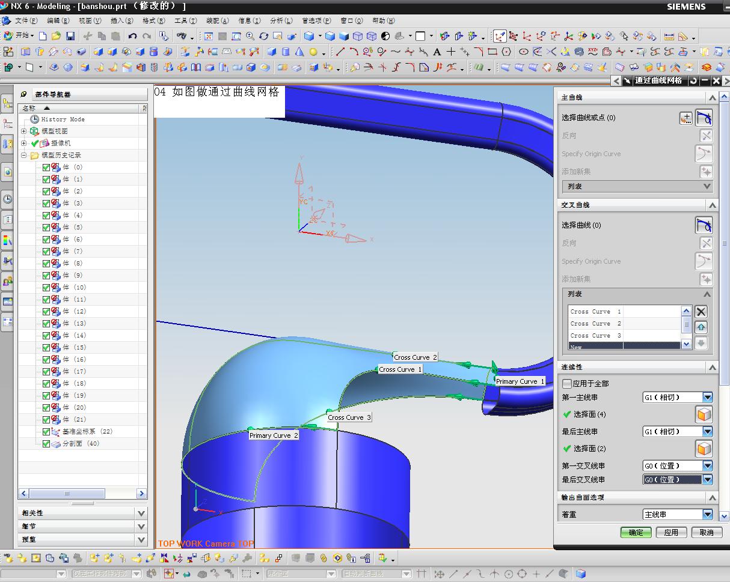Select Cross Curve 2 in the list
Image resolution: width=730 pixels, height=582 pixels.
[x=595, y=324]
